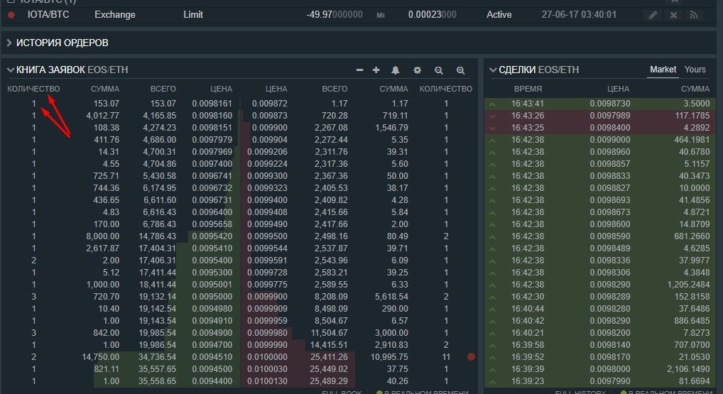This screenshot has width=723, height=394.
Task: Select bid price 0.0098151
Action: [212, 128]
